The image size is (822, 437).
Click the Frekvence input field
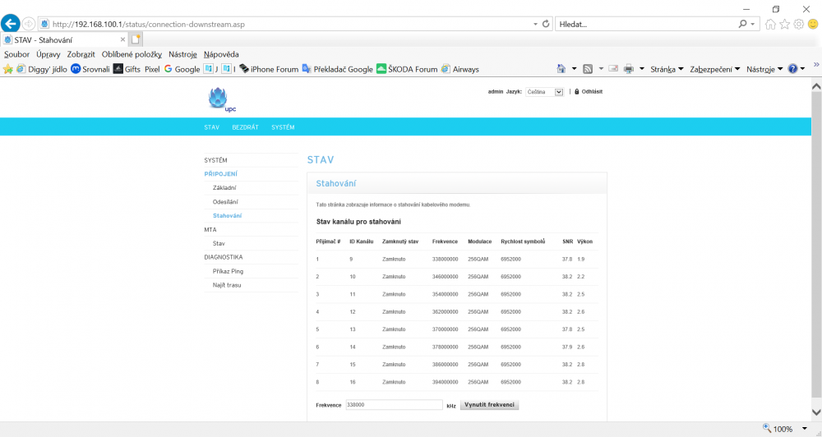(393, 405)
